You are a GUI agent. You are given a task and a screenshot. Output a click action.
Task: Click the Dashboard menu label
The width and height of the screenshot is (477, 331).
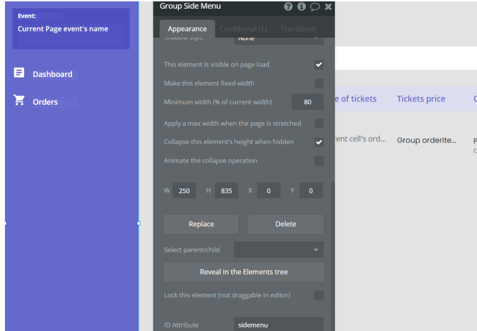[53, 74]
